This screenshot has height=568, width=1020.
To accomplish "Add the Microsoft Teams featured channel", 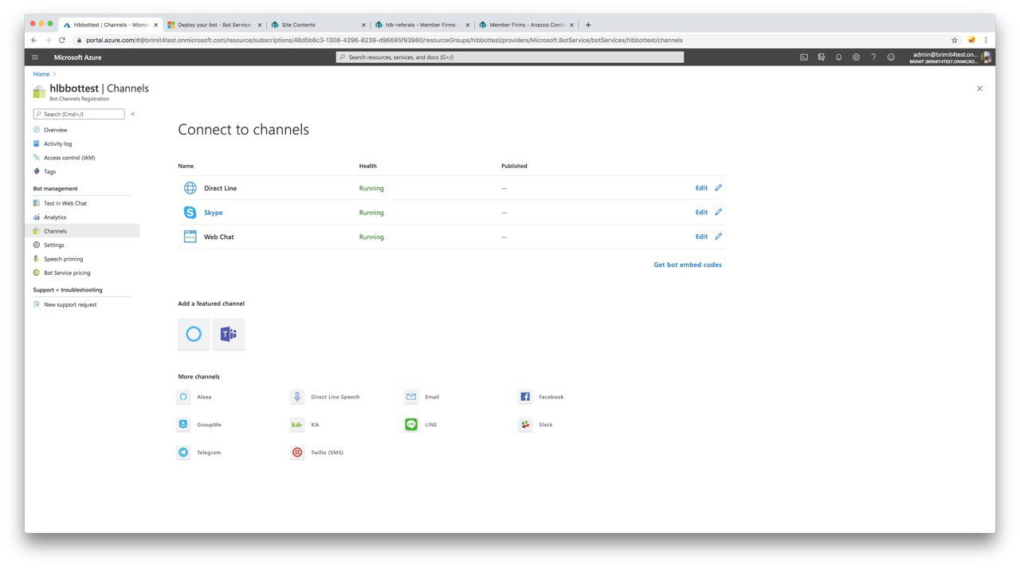I will coord(229,334).
